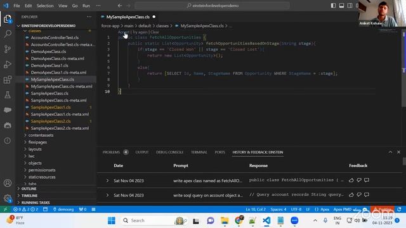This screenshot has height=228, width=406.
Task: Open Source Control view in activity bar
Action: coord(8,49)
